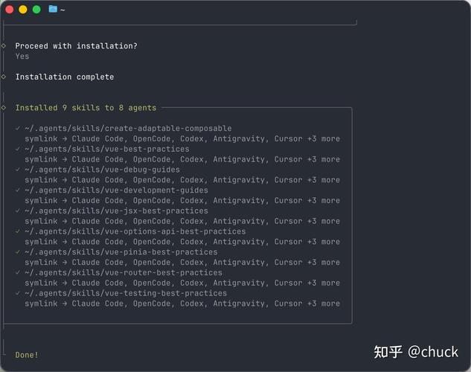The height and width of the screenshot is (372, 471).
Task: Click the diamond marker beside Proceed with installation
Action: tap(4, 45)
